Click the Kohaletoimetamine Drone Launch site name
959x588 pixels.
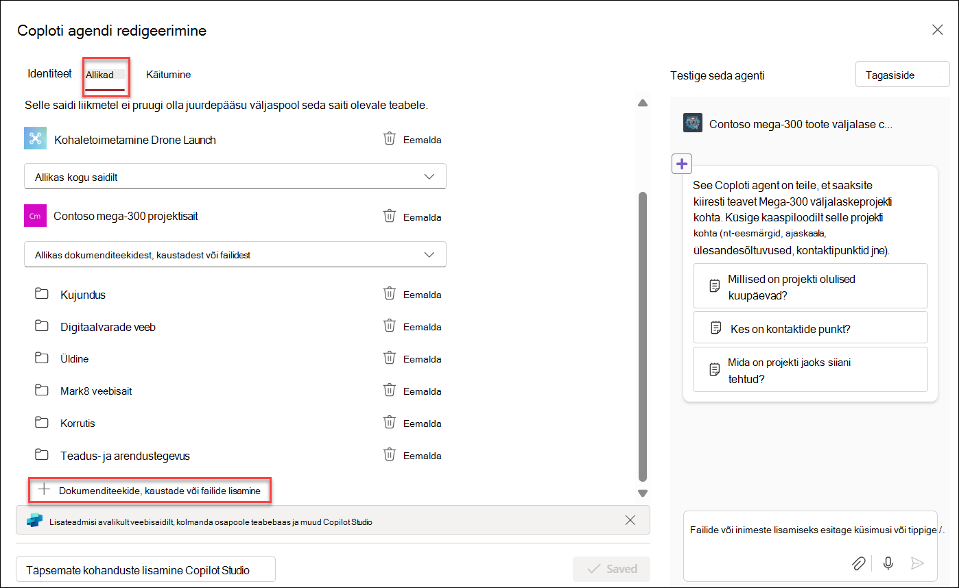(135, 140)
